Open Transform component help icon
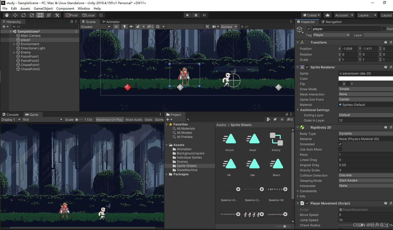The height and width of the screenshot is (230, 393). click(385, 42)
